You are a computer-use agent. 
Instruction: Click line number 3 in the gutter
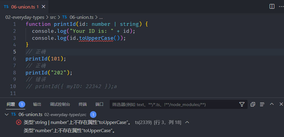coord(14,38)
